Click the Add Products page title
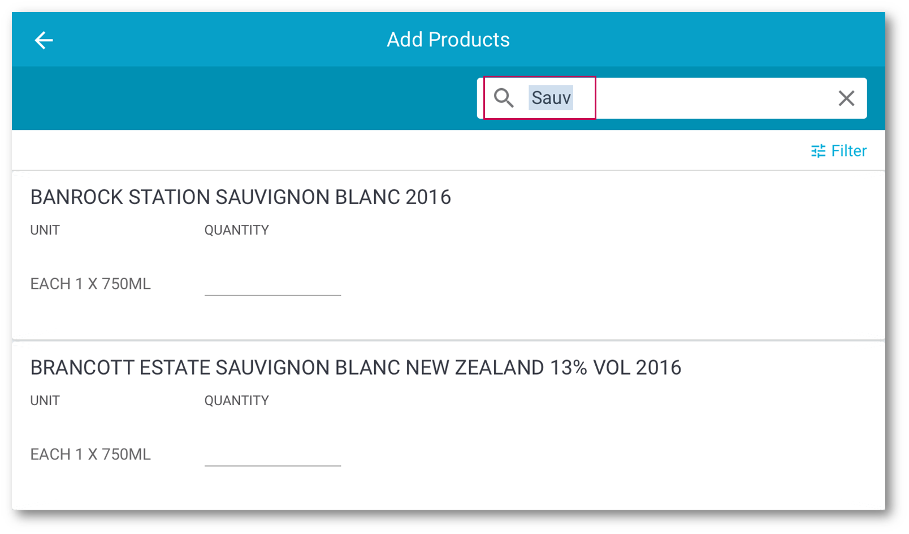 coord(448,40)
